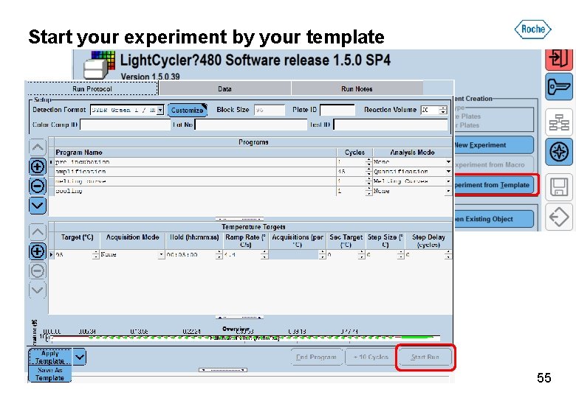Click New Experiment button

point(494,145)
